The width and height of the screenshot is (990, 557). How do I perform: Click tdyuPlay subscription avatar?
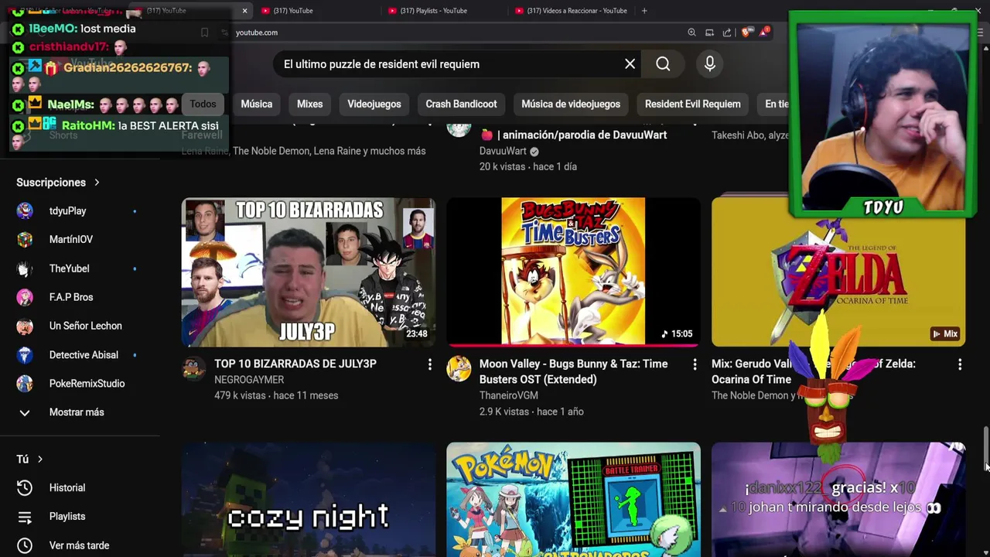pos(25,211)
